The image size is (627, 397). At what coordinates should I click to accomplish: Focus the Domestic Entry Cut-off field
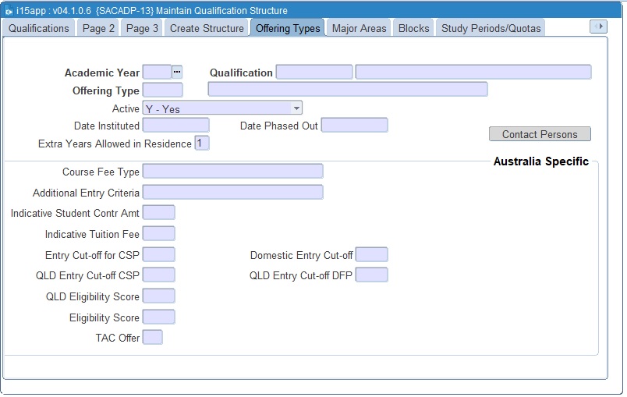coord(371,254)
